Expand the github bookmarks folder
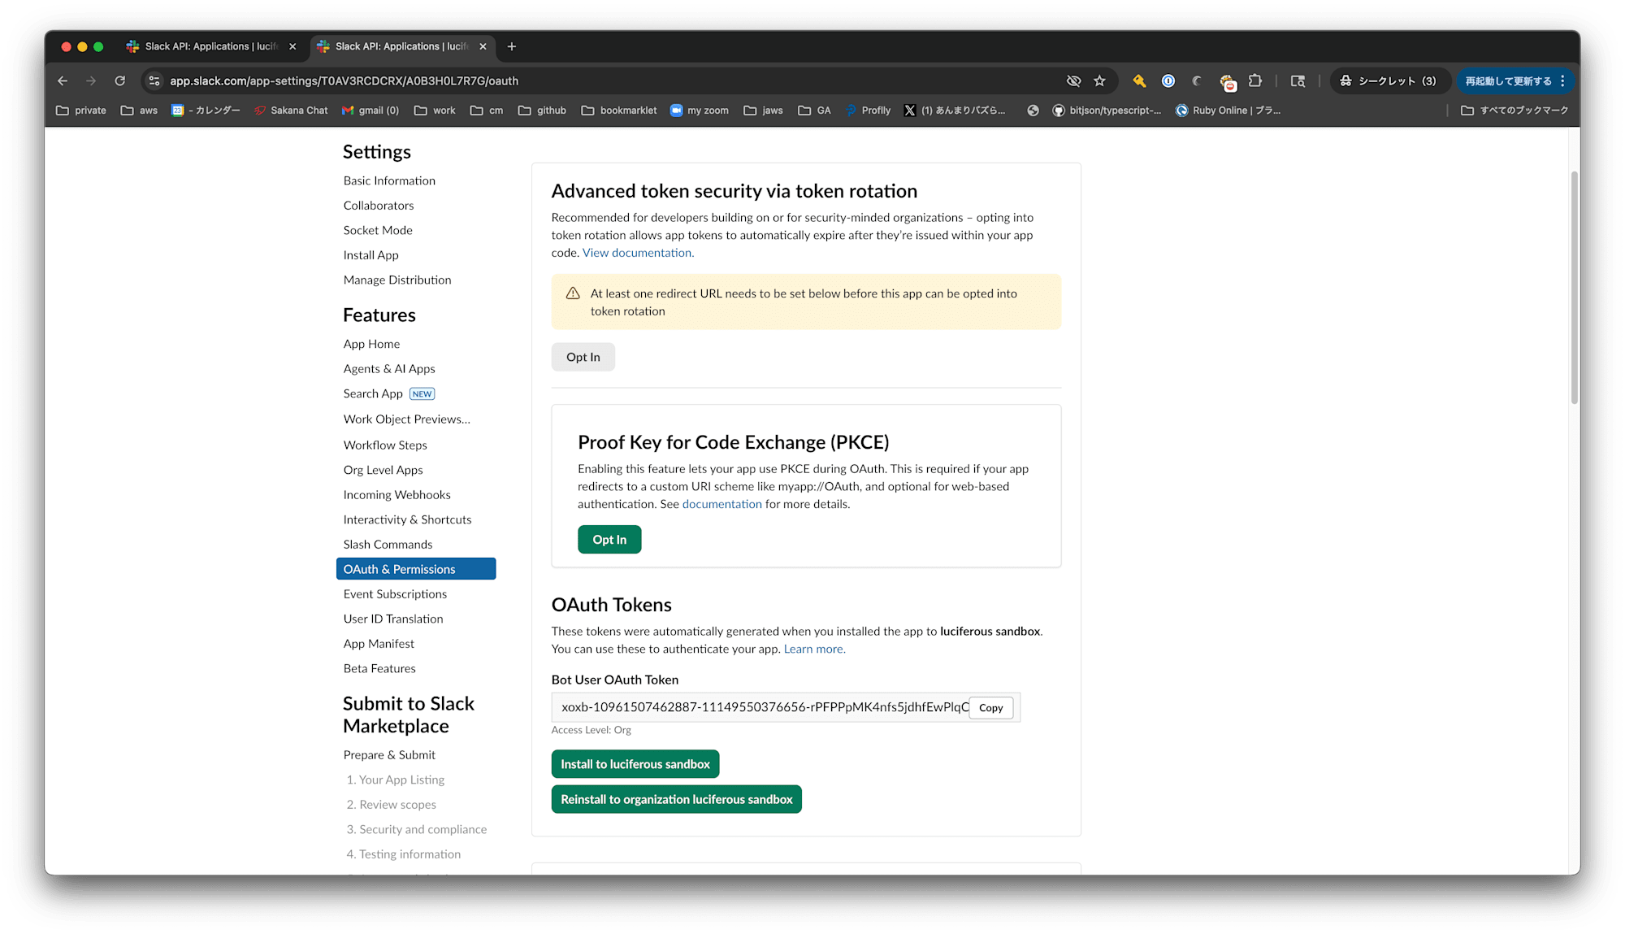 tap(542, 111)
